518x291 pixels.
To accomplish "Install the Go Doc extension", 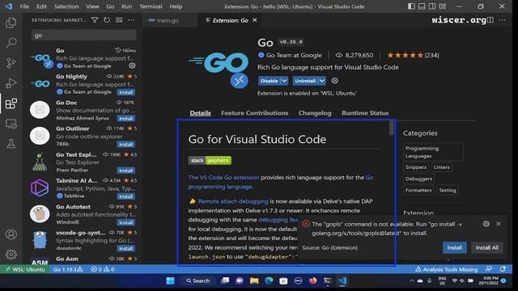I will coord(126,119).
